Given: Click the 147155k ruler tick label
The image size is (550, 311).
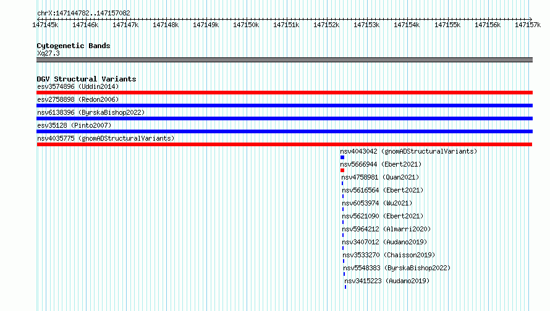Looking at the screenshot, I should click(x=447, y=25).
